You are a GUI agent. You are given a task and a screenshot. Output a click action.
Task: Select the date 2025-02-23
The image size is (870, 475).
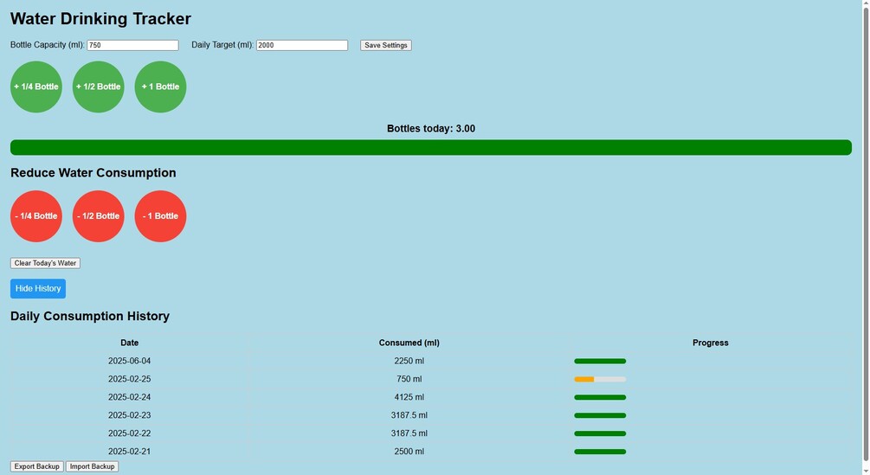pyautogui.click(x=129, y=415)
